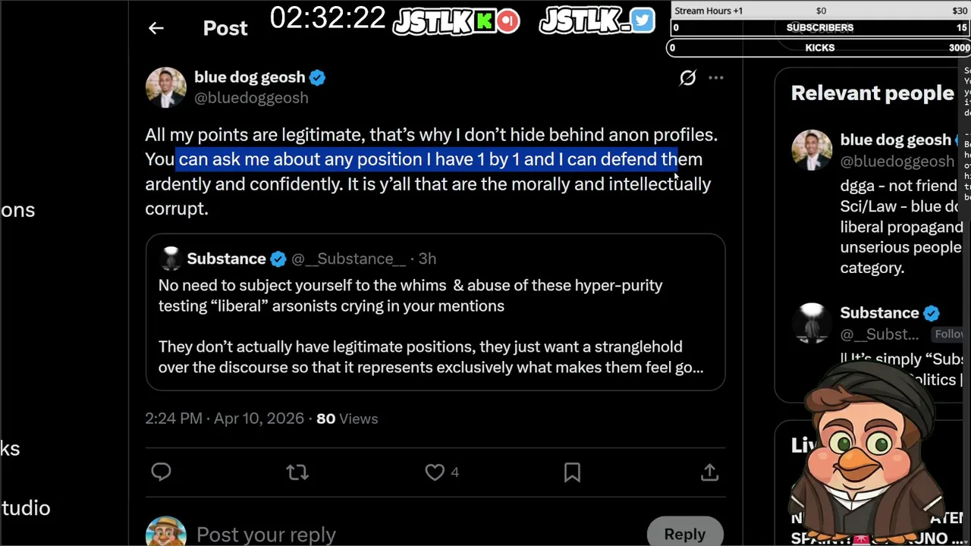Open the three-dot more options menu
Image resolution: width=971 pixels, height=546 pixels.
click(x=715, y=78)
